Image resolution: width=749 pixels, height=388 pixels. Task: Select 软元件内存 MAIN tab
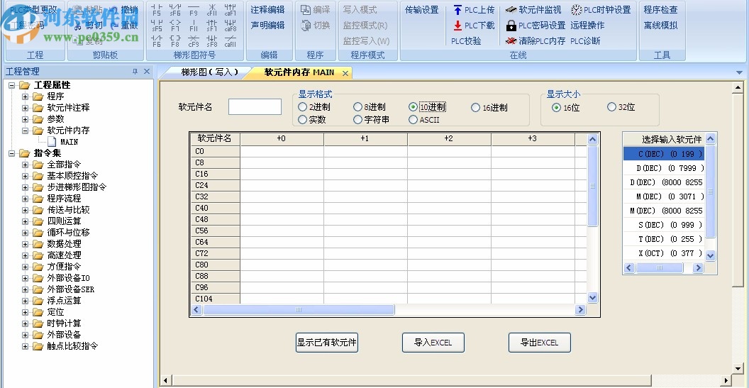coord(299,72)
